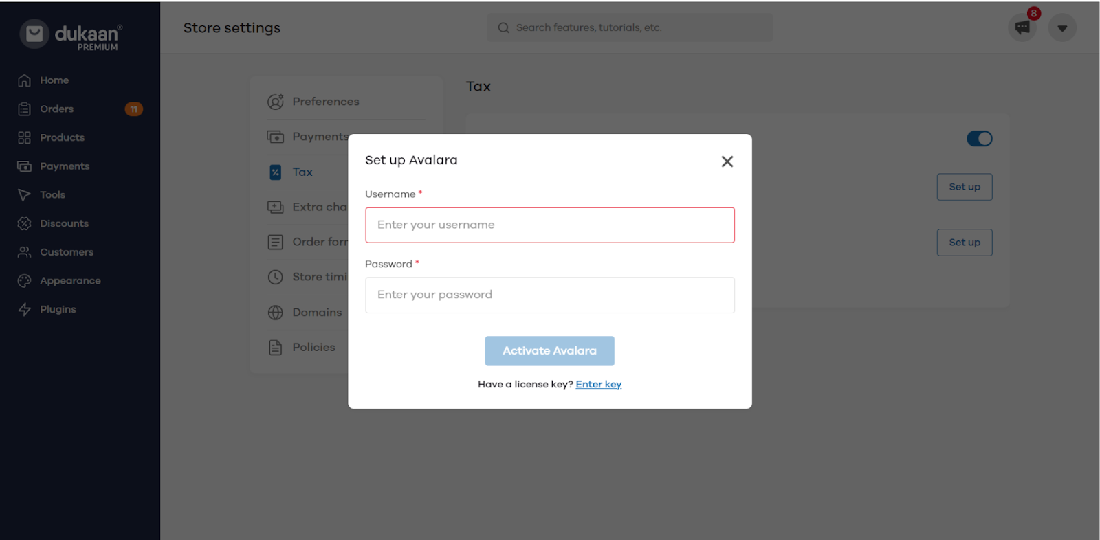Viewport: 1100px width, 540px height.
Task: Click the Customers people icon
Action: (x=24, y=252)
